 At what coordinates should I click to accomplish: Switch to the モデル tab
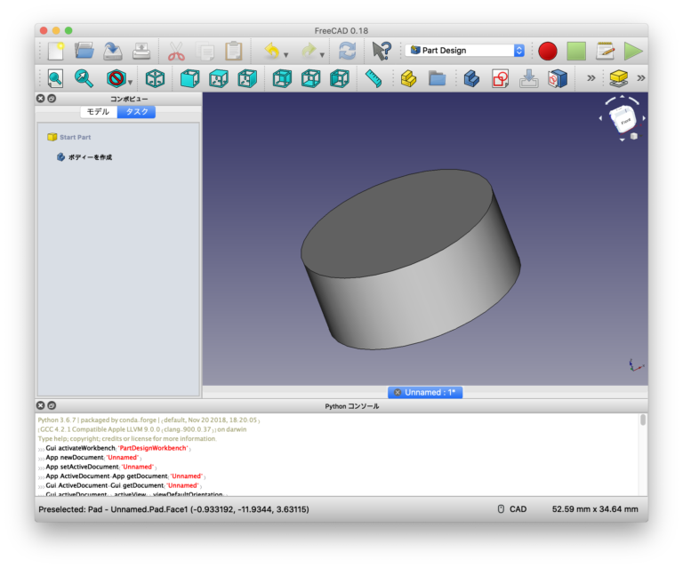[x=98, y=112]
